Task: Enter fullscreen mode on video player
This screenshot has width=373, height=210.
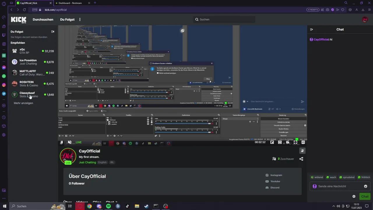Action: tap(295, 142)
